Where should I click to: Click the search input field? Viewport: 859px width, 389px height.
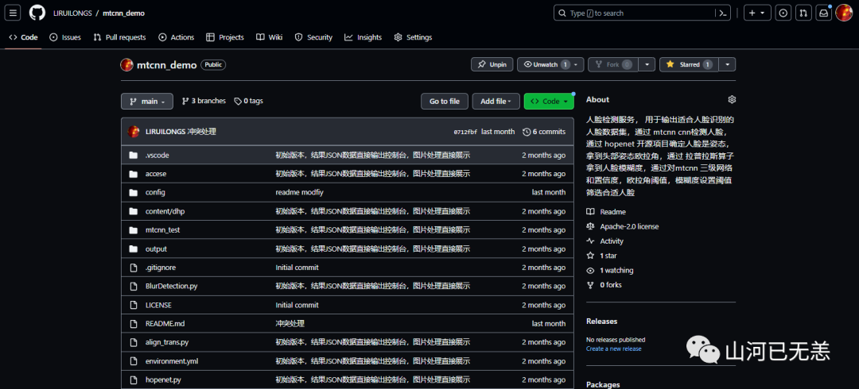click(x=636, y=13)
